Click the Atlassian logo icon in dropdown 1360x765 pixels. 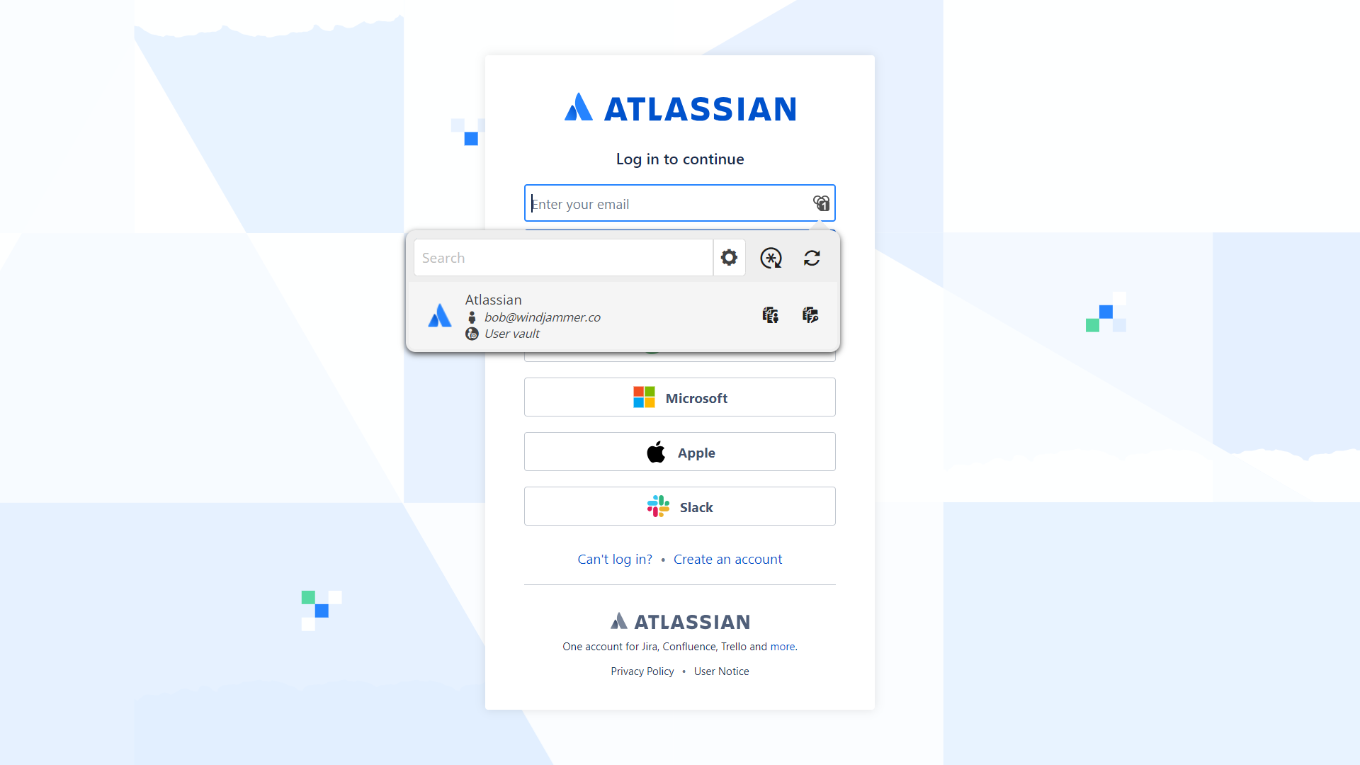pos(440,316)
